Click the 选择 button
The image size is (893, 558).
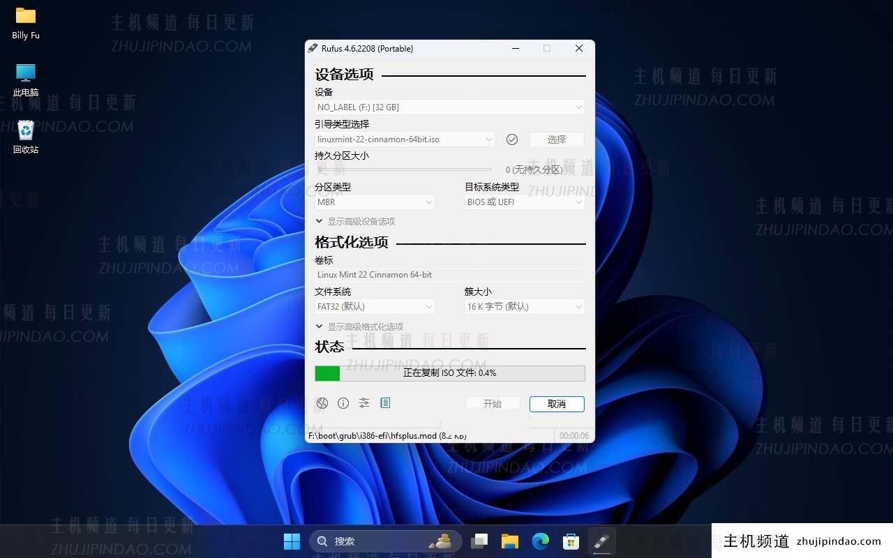[557, 139]
